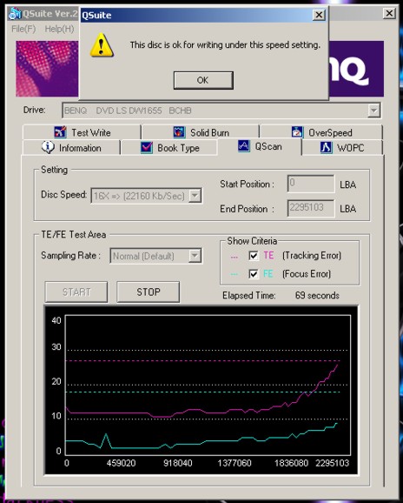Image resolution: width=403 pixels, height=503 pixels.
Task: Click the WOPC tab icon
Action: pyautogui.click(x=327, y=147)
